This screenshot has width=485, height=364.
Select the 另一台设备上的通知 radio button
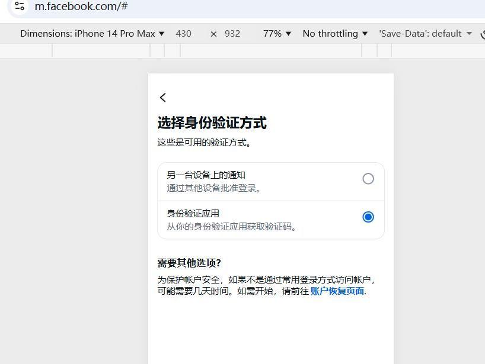click(368, 179)
